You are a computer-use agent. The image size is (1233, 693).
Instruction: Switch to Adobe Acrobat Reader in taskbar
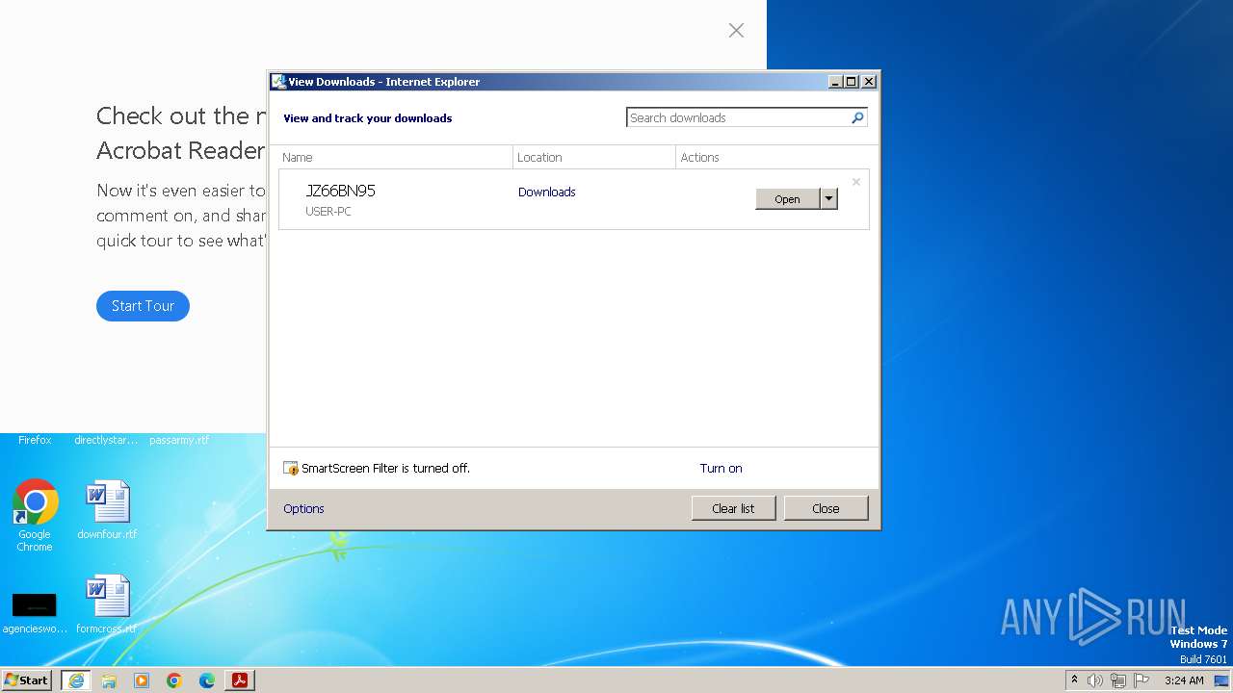pyautogui.click(x=240, y=680)
